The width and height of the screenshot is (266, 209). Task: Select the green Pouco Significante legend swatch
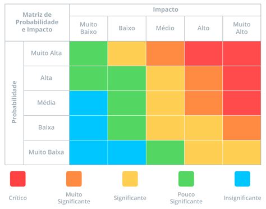(186, 179)
